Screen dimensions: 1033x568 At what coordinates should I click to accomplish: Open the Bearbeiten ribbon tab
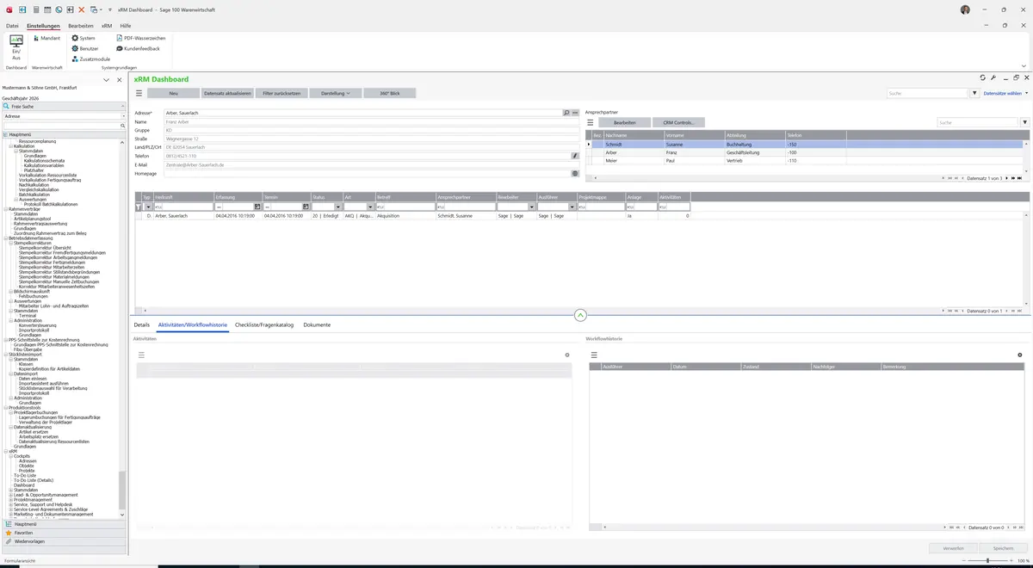81,26
